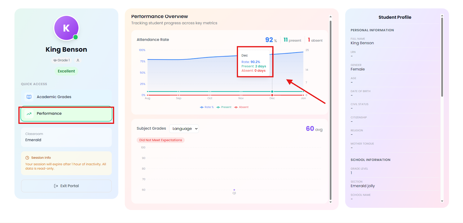Select the Performance quick access item
Screen dimensions: 463x223
coord(66,114)
